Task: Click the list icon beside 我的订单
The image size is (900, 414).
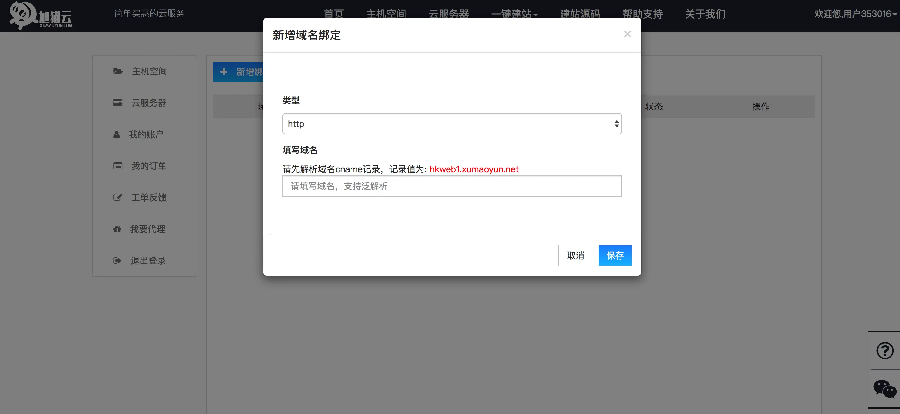Action: tap(118, 166)
